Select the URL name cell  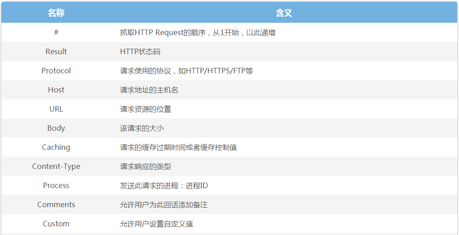56,109
